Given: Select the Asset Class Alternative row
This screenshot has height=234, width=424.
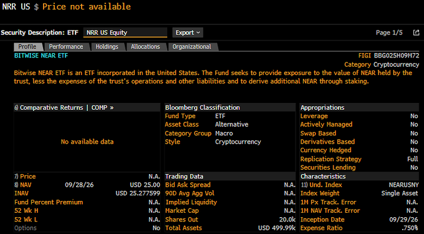Looking at the screenshot, I should [x=230, y=125].
